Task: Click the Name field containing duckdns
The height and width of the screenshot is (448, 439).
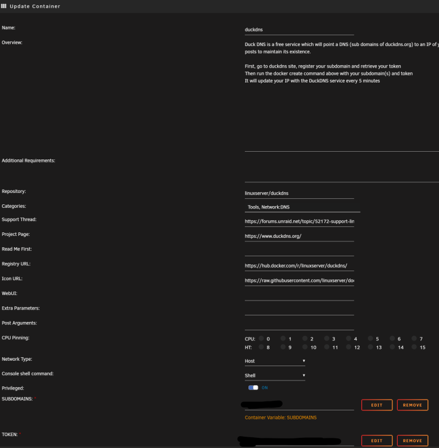Action: coord(299,30)
